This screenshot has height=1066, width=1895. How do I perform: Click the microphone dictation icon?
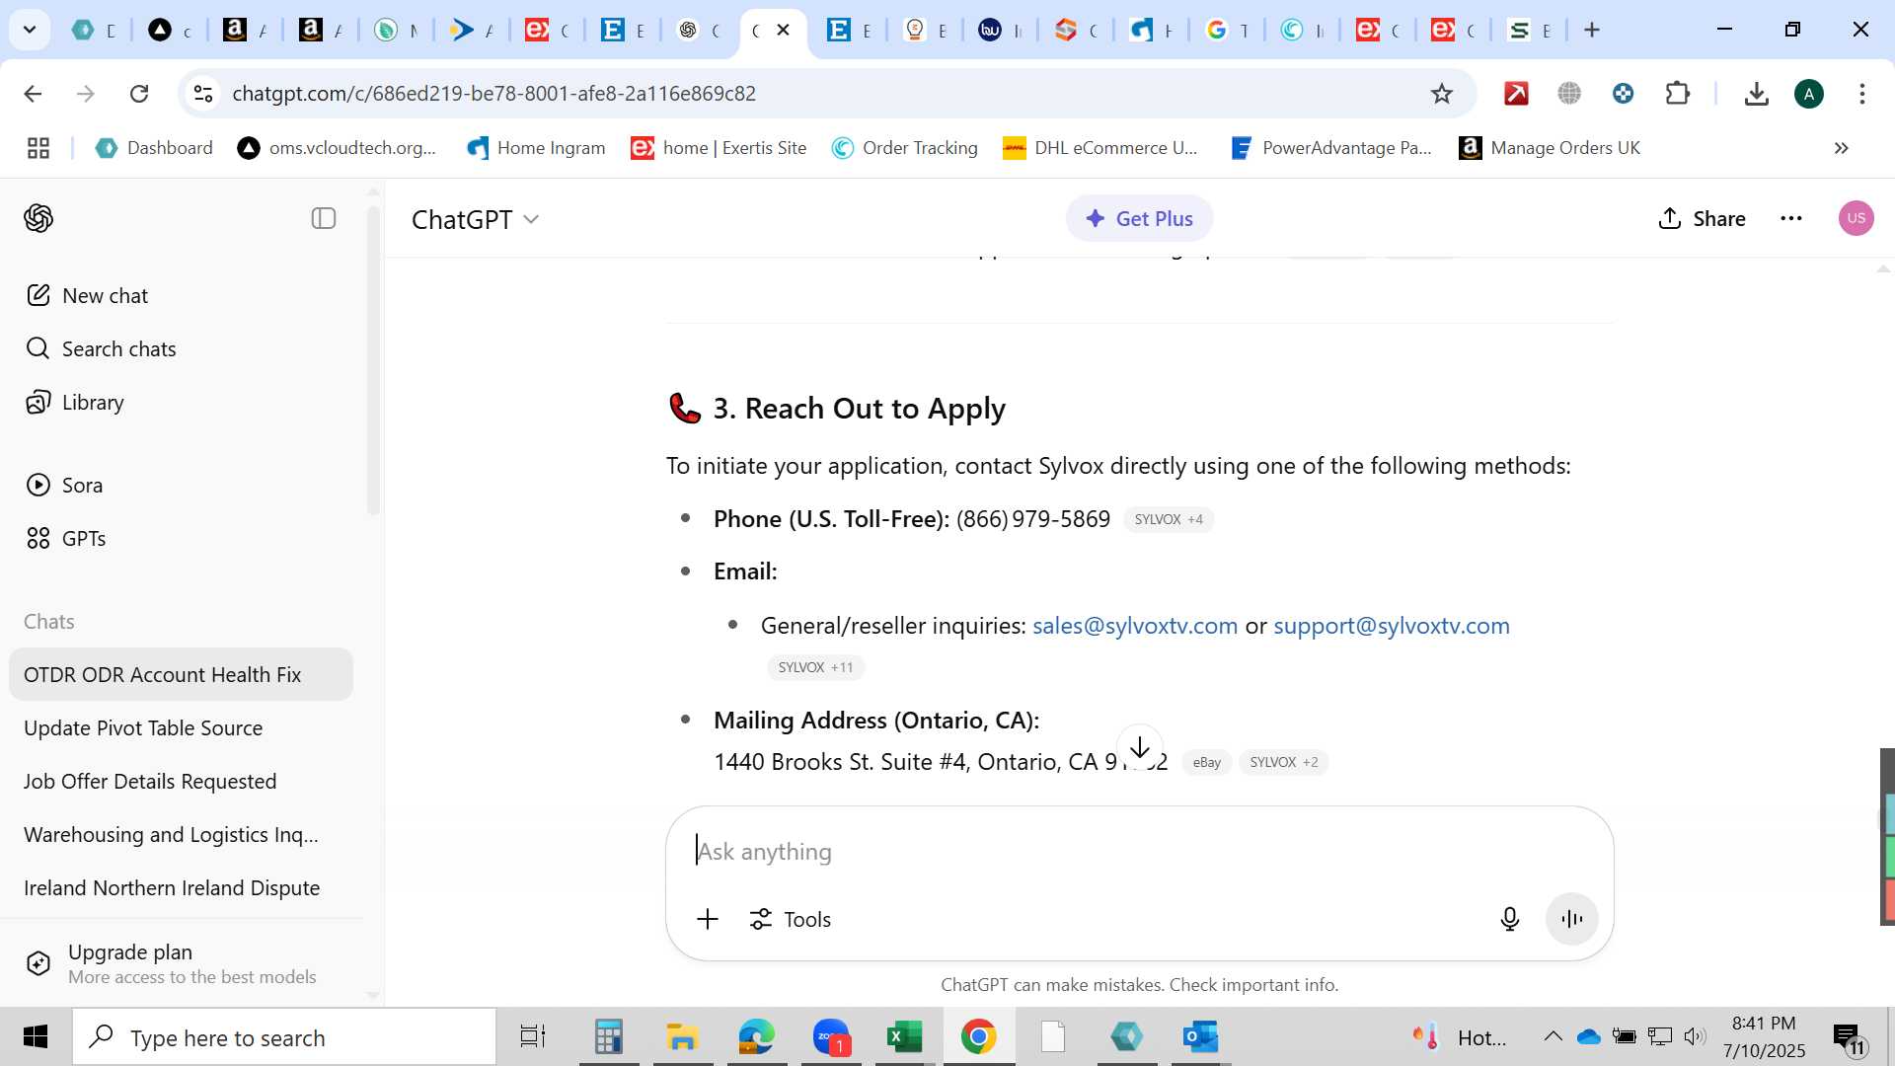click(1509, 919)
